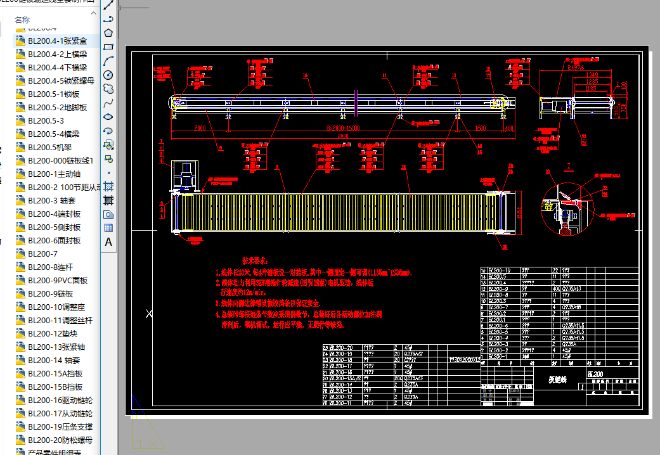Click the sort chevron above 名称 column

coord(93,13)
